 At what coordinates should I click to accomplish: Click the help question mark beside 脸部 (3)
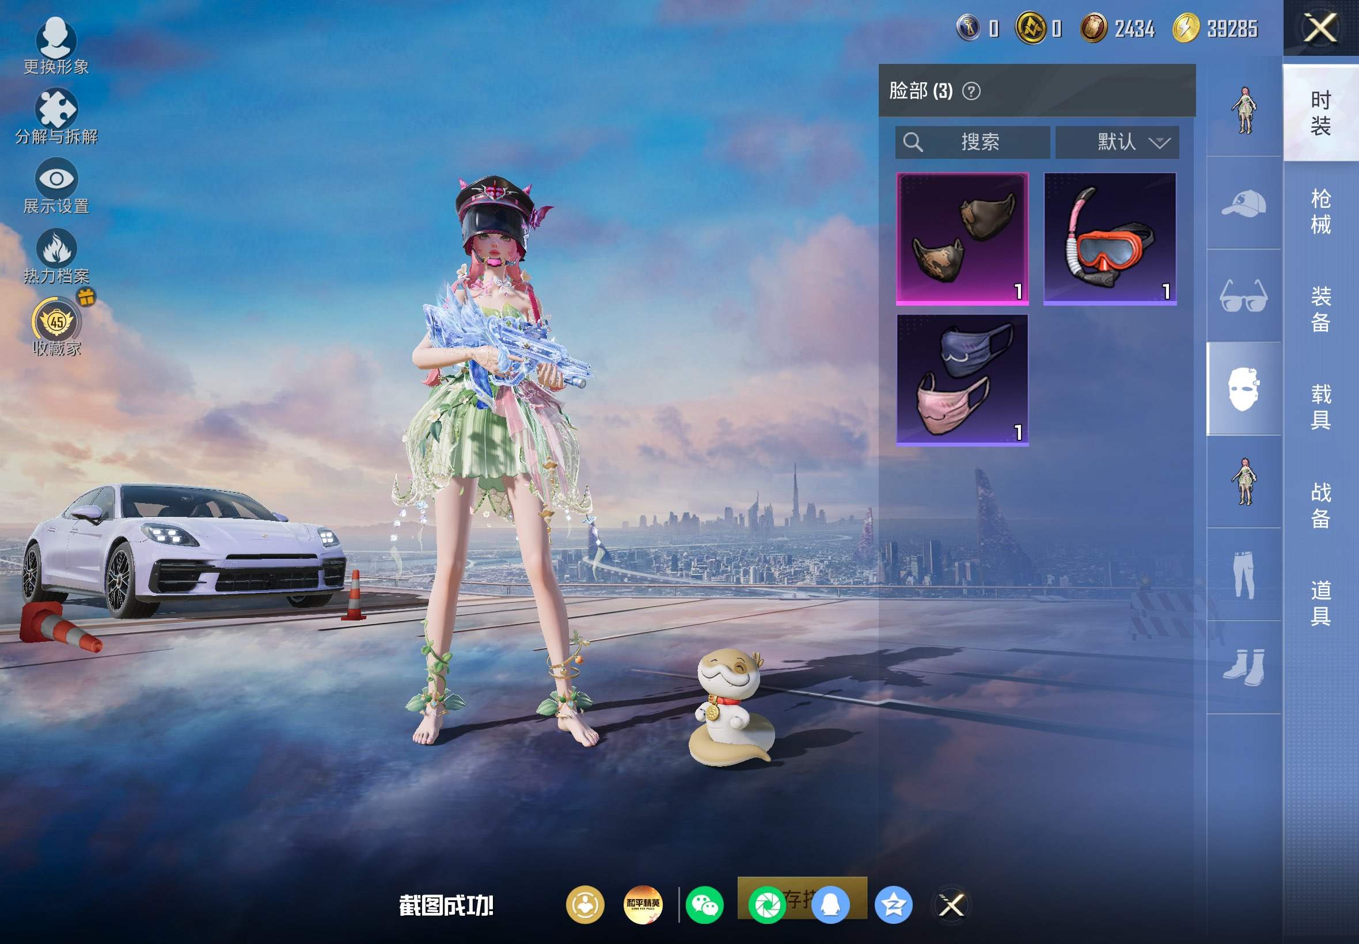971,91
